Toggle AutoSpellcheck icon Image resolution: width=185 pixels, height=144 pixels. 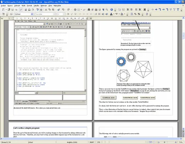coord(41,10)
